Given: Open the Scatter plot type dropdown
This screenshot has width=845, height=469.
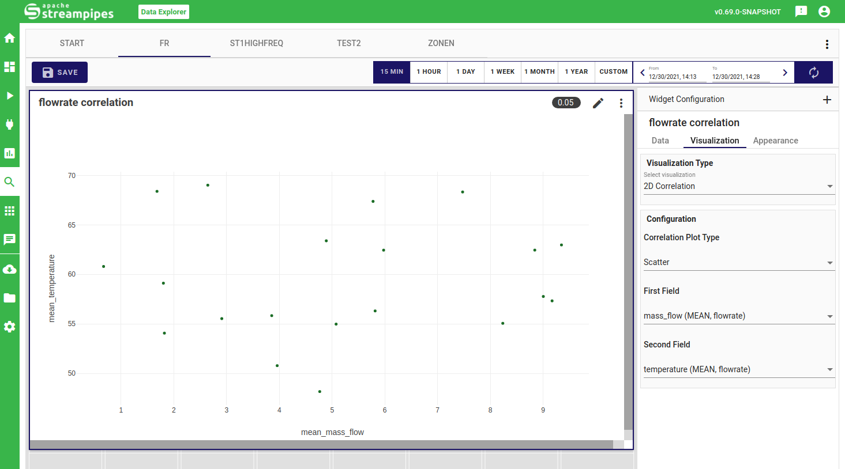Looking at the screenshot, I should click(738, 262).
